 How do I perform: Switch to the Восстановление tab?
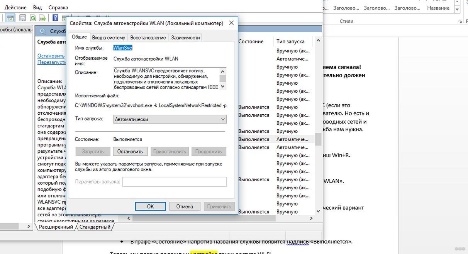148,37
